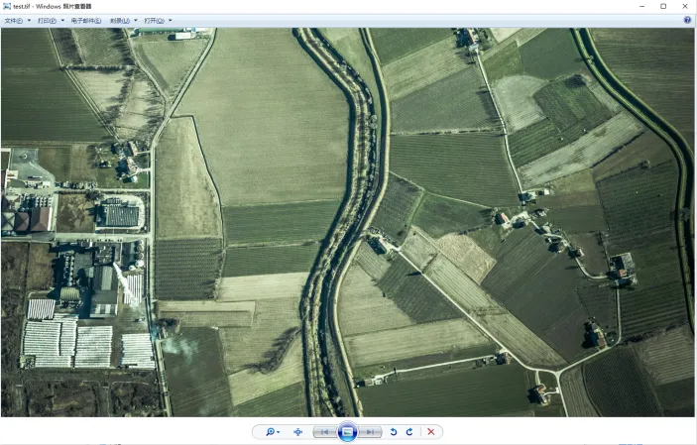This screenshot has height=445, width=697.
Task: Go to the next image
Action: tap(370, 432)
